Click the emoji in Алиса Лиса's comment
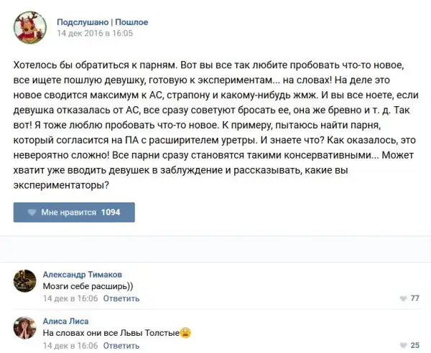 tap(185, 333)
